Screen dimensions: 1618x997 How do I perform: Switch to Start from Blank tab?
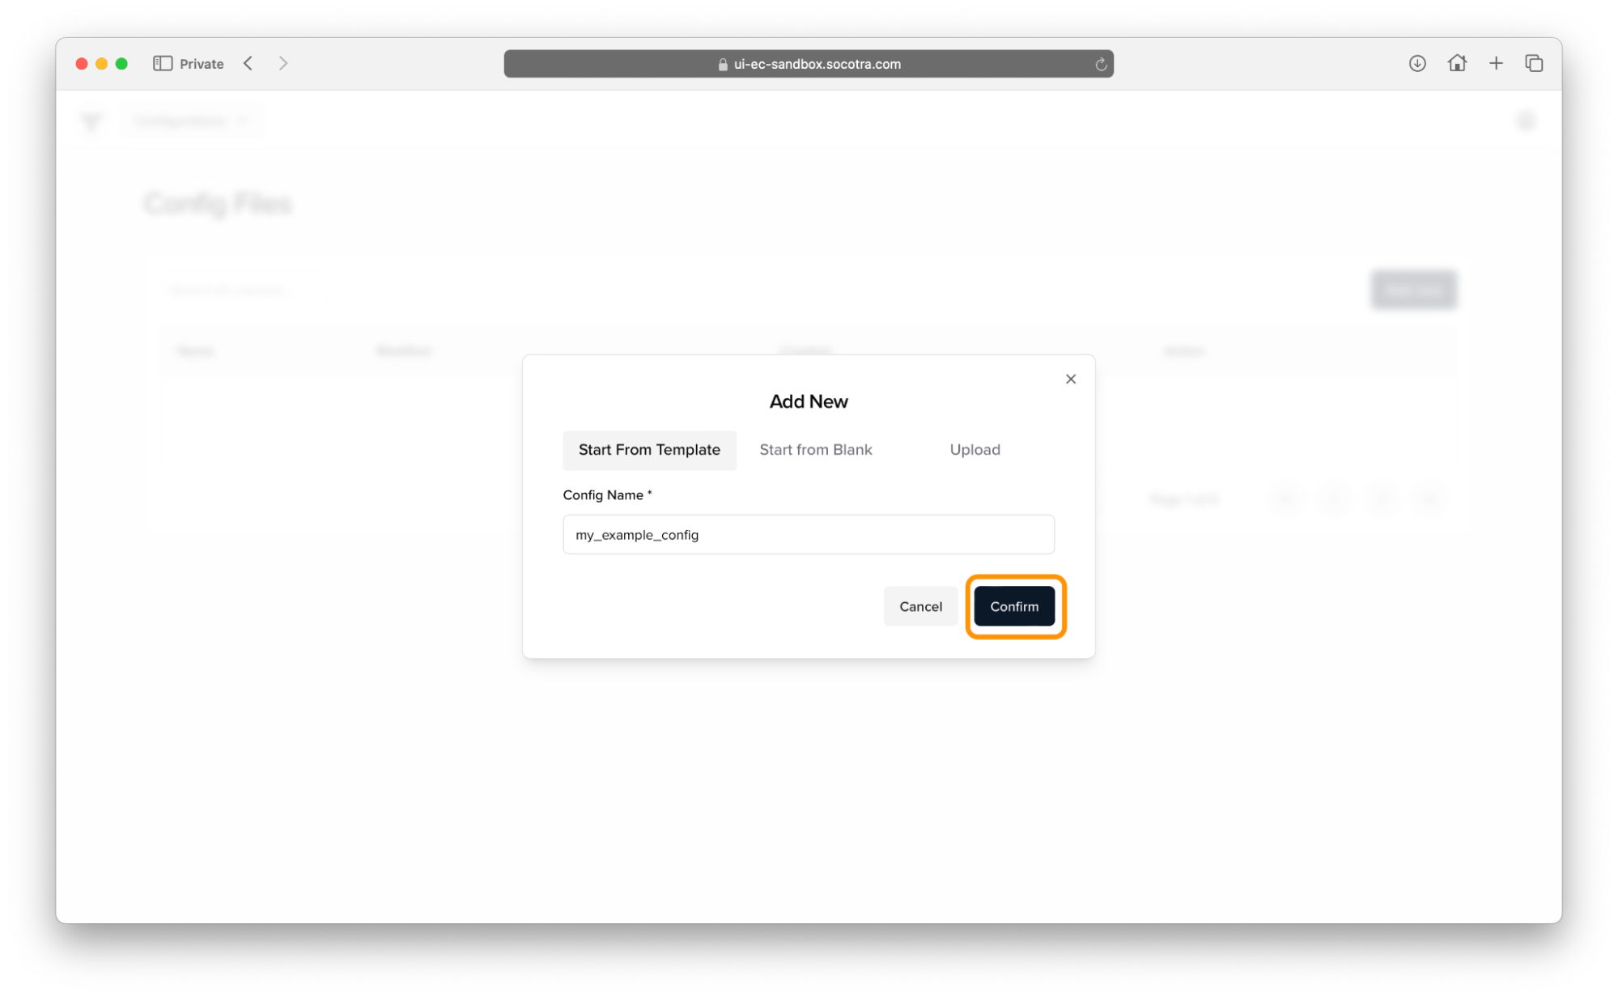point(815,450)
